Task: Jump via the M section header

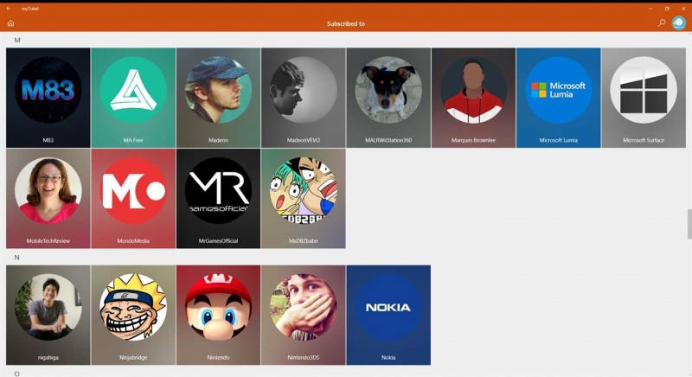Action: [x=17, y=40]
